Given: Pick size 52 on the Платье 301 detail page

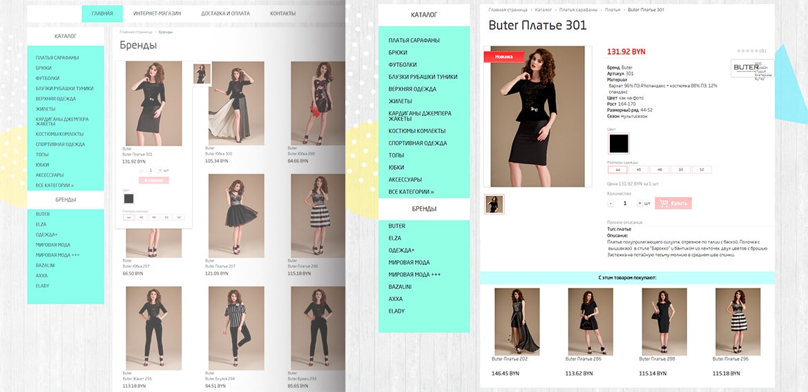Looking at the screenshot, I should tap(701, 169).
